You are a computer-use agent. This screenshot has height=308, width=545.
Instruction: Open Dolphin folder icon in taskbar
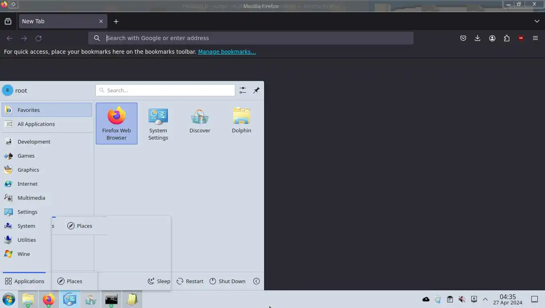[x=28, y=299]
